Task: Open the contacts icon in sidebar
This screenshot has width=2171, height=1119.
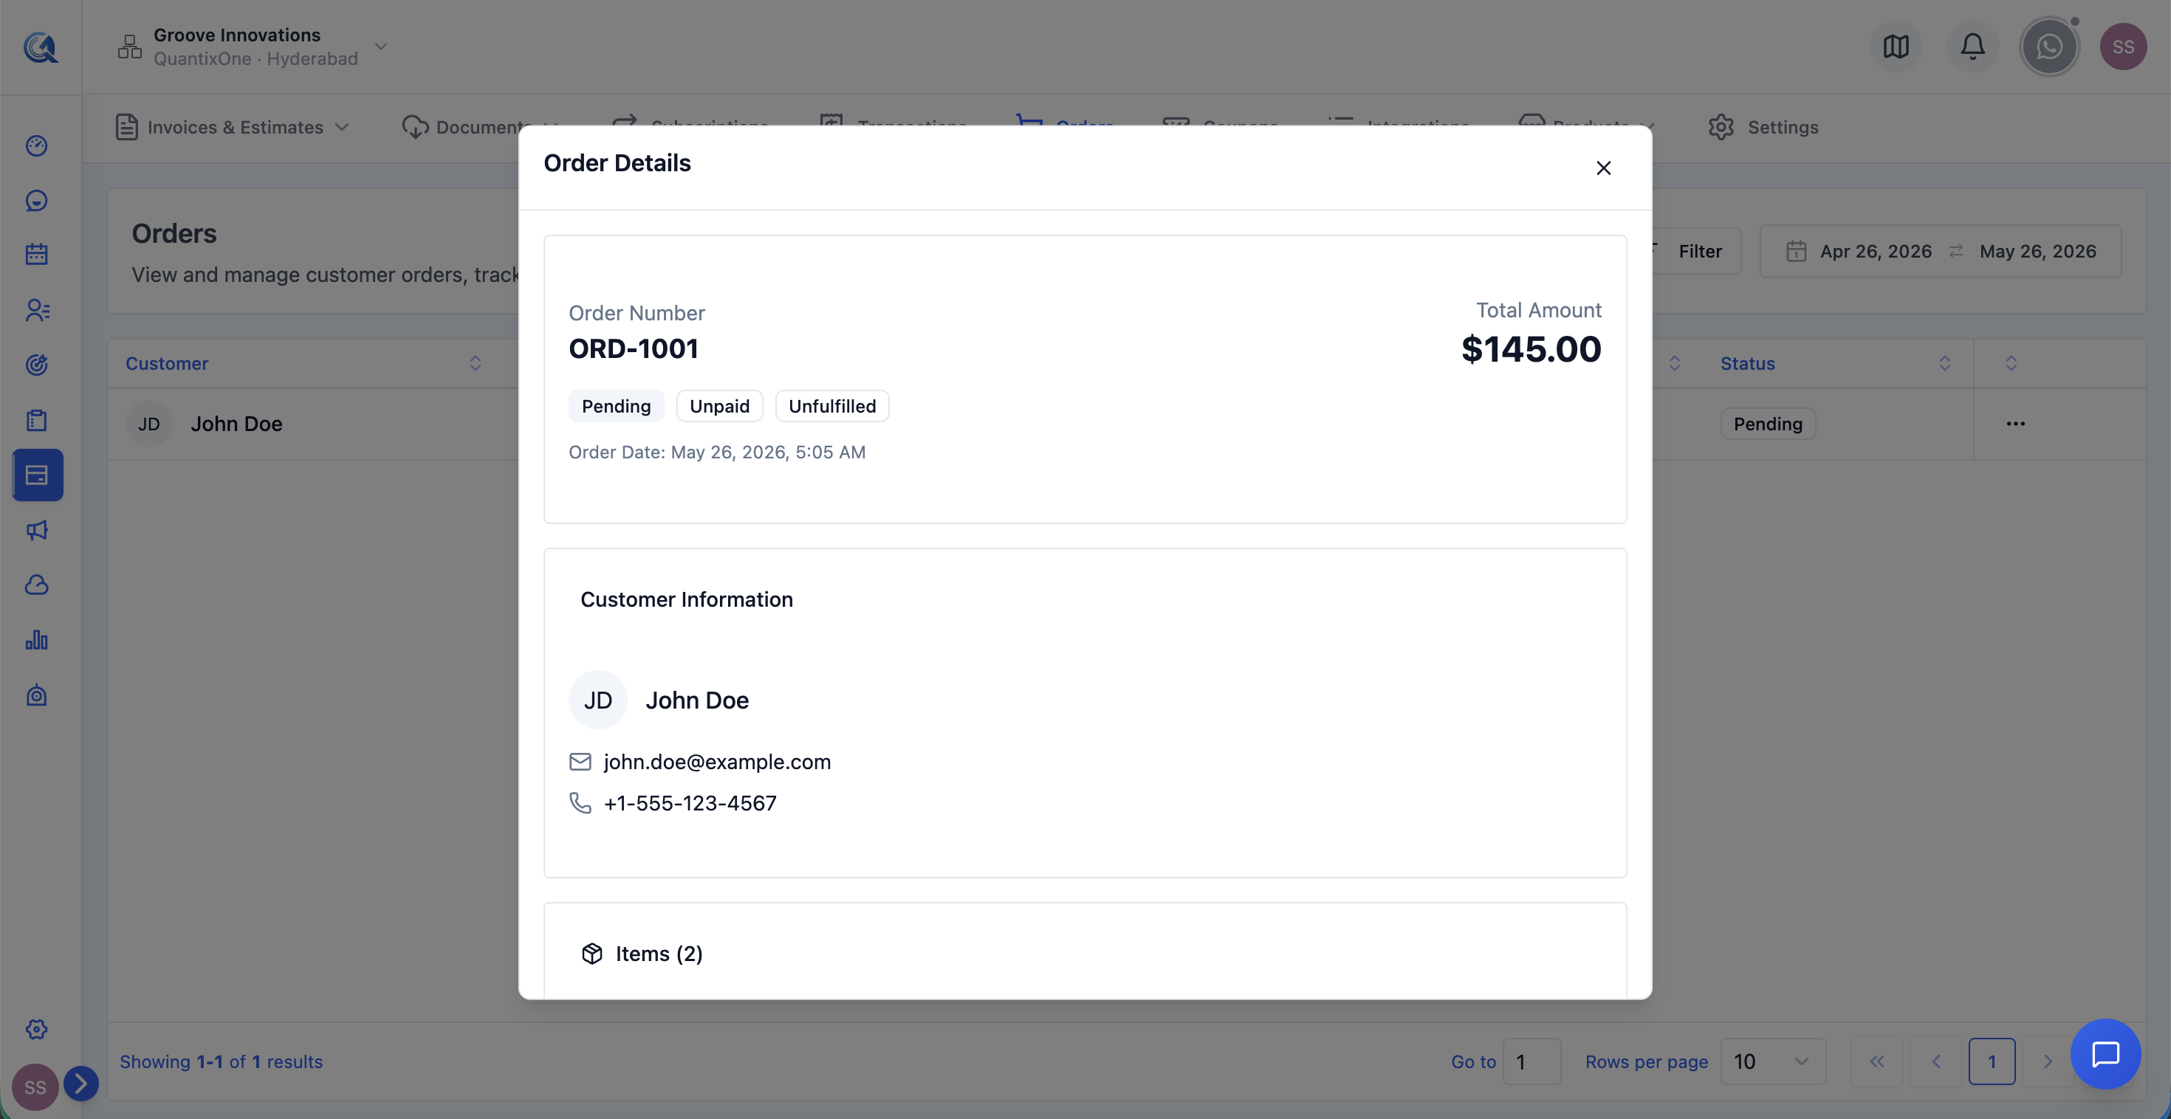Action: [36, 310]
